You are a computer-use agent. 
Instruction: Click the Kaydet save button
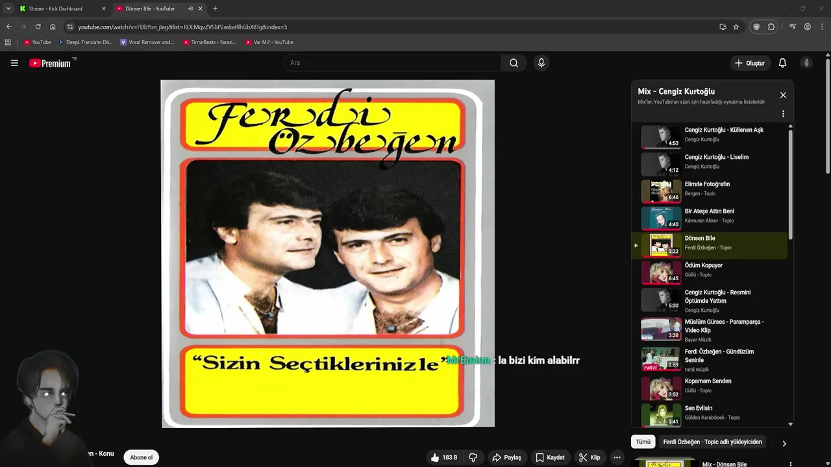[x=550, y=457]
